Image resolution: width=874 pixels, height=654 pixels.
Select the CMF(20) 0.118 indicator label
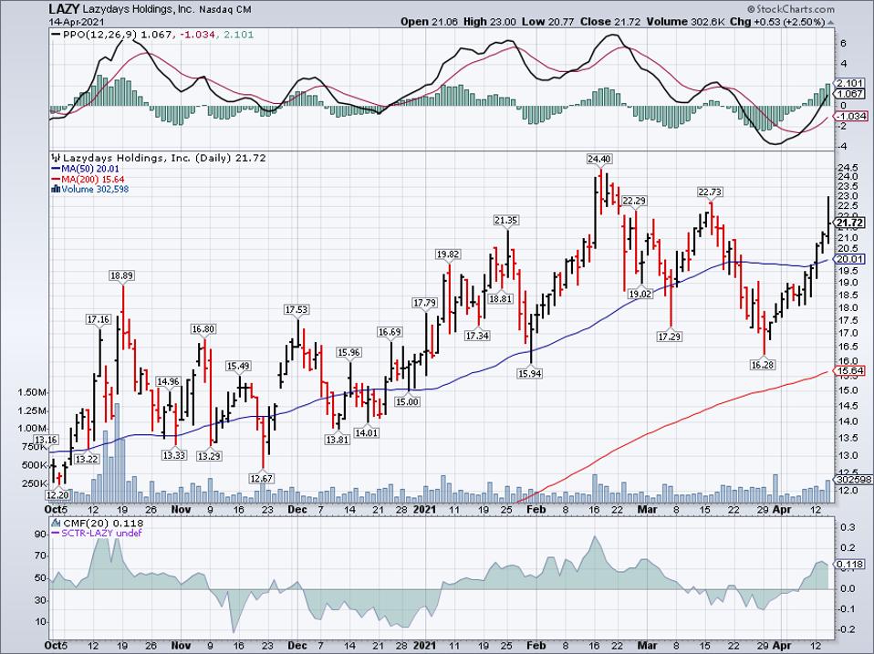click(x=103, y=523)
